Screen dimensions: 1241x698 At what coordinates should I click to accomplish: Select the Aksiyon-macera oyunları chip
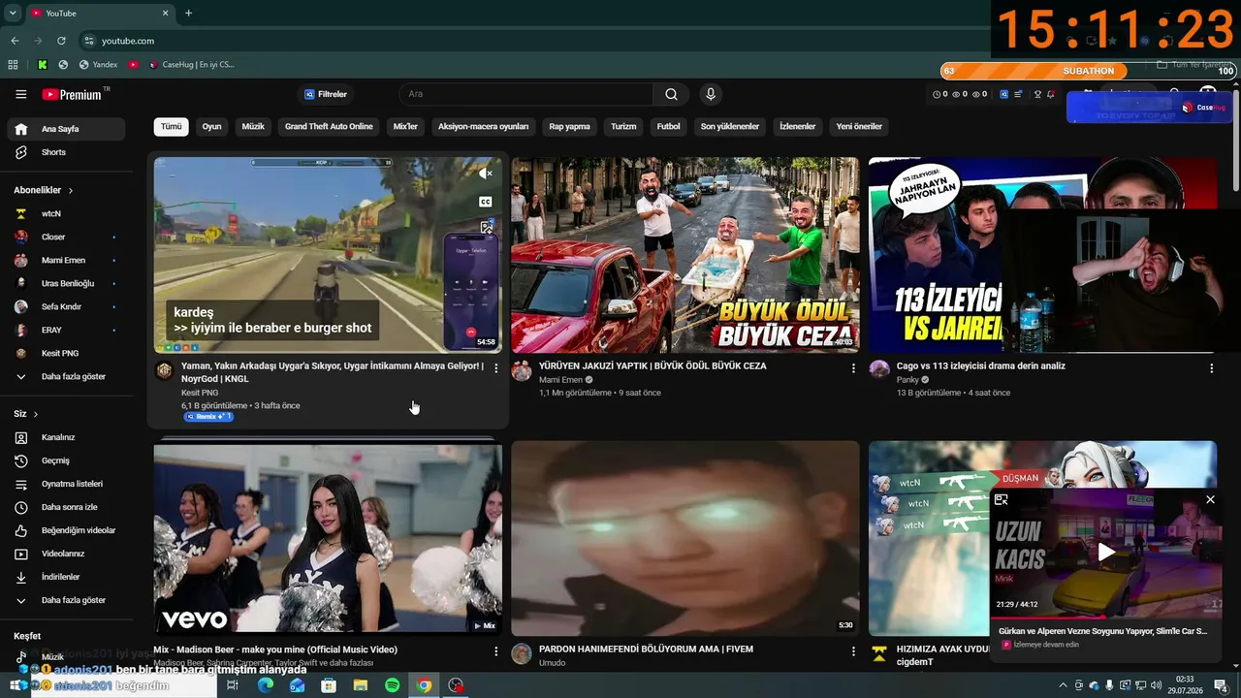(483, 127)
